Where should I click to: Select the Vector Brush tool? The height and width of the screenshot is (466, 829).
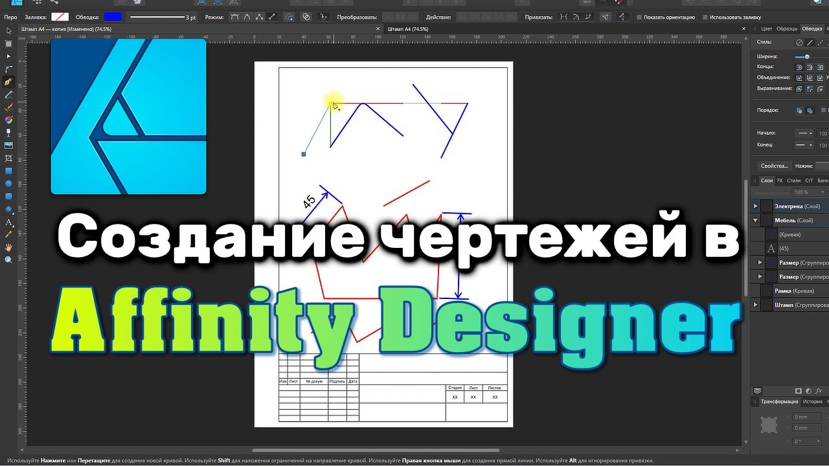coord(8,107)
